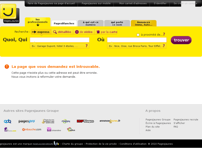Viewport: 202px width, 152px height.
Task: Open the Mappy logo link
Action: click(66, 121)
